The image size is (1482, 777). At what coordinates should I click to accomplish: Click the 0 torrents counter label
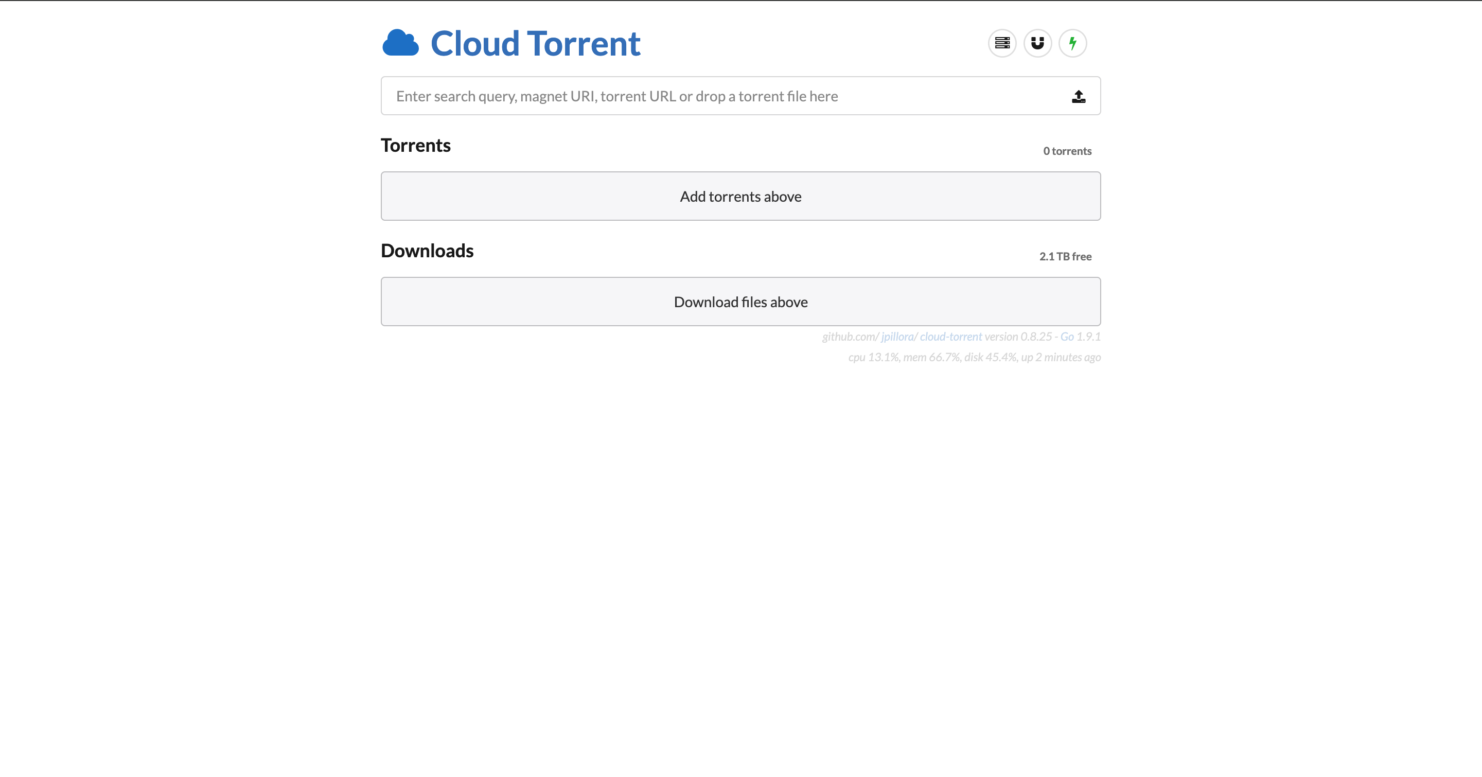coord(1067,151)
